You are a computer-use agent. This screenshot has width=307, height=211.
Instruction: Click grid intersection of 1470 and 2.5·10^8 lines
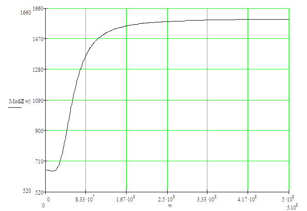coord(167,39)
